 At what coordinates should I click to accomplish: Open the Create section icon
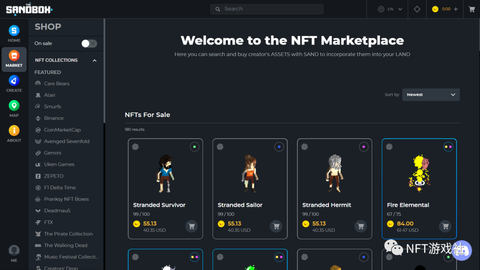14,81
